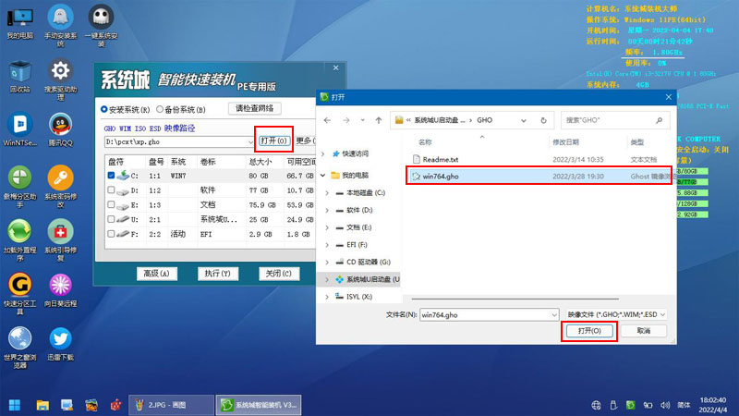Click the dialog's horizontal scrollbar

pyautogui.click(x=515, y=299)
